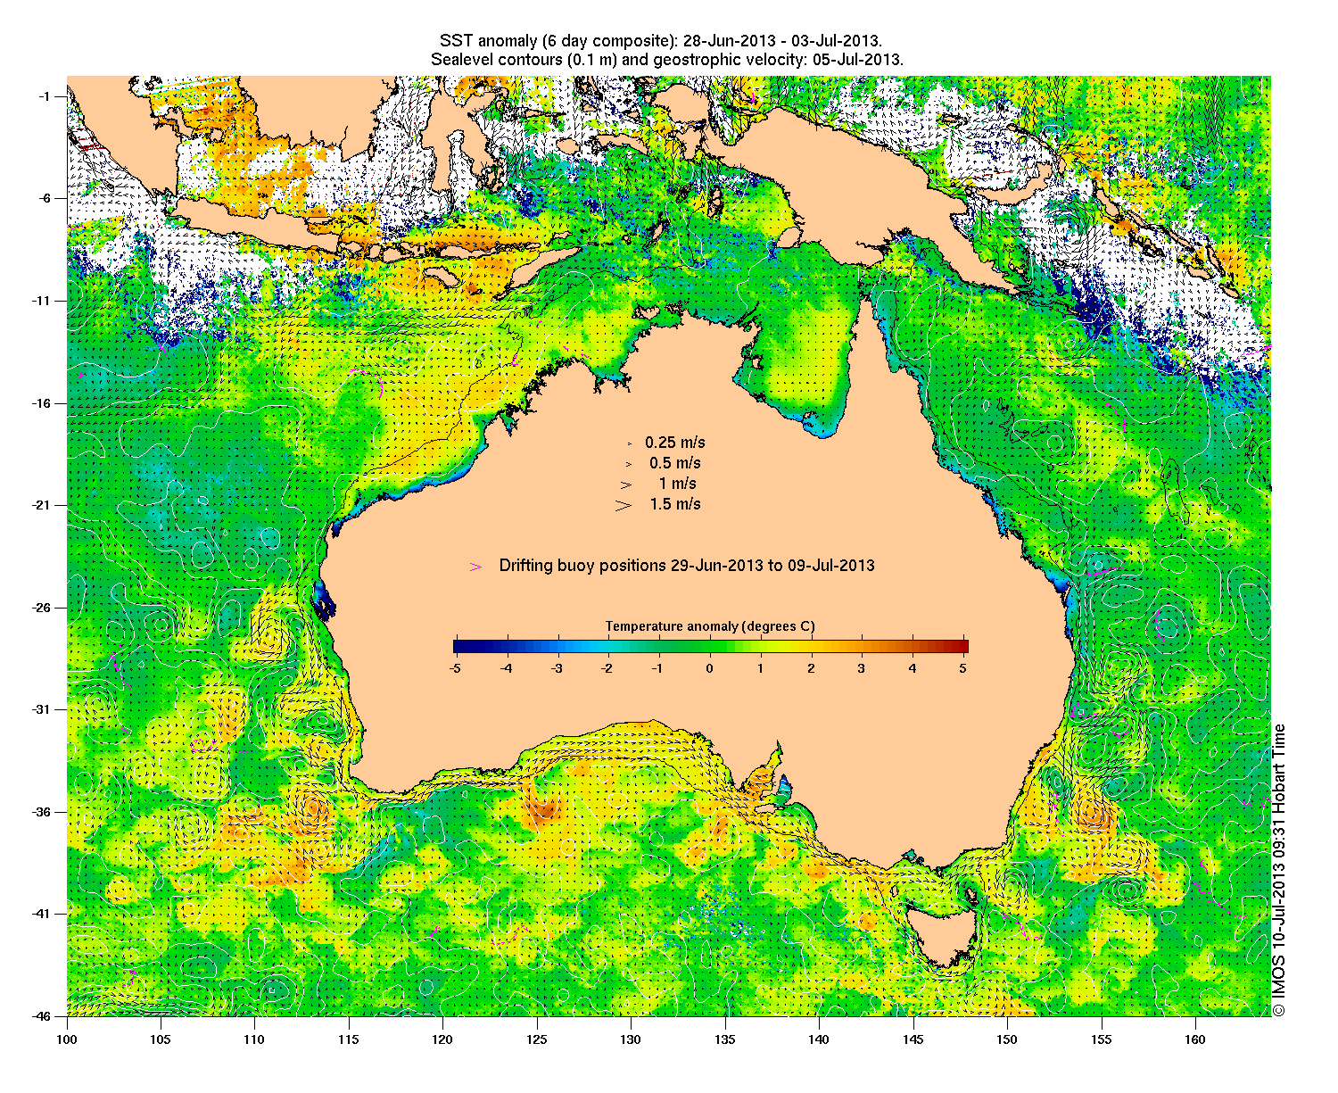Click longitude axis label 135
This screenshot has height=1093, width=1338.
724,1039
